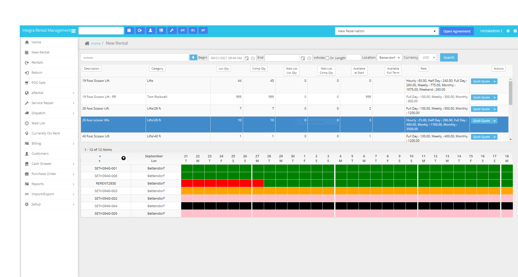Click the barcode icon in the top toolbar
This screenshot has width=518, height=277.
[161, 31]
